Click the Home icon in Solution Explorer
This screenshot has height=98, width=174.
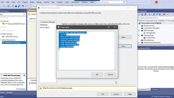pyautogui.click(x=142, y=14)
